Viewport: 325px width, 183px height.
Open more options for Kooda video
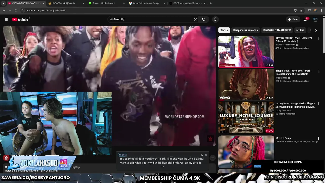(x=319, y=38)
